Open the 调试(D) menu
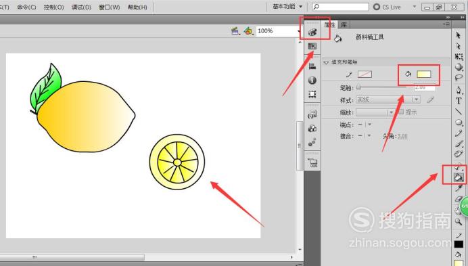The image size is (468, 266). coord(81,7)
